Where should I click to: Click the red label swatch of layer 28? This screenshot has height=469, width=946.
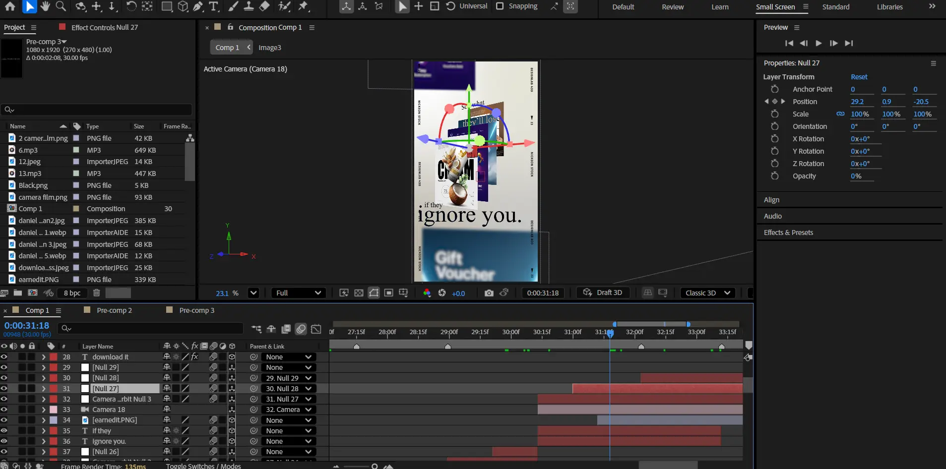pyautogui.click(x=54, y=357)
